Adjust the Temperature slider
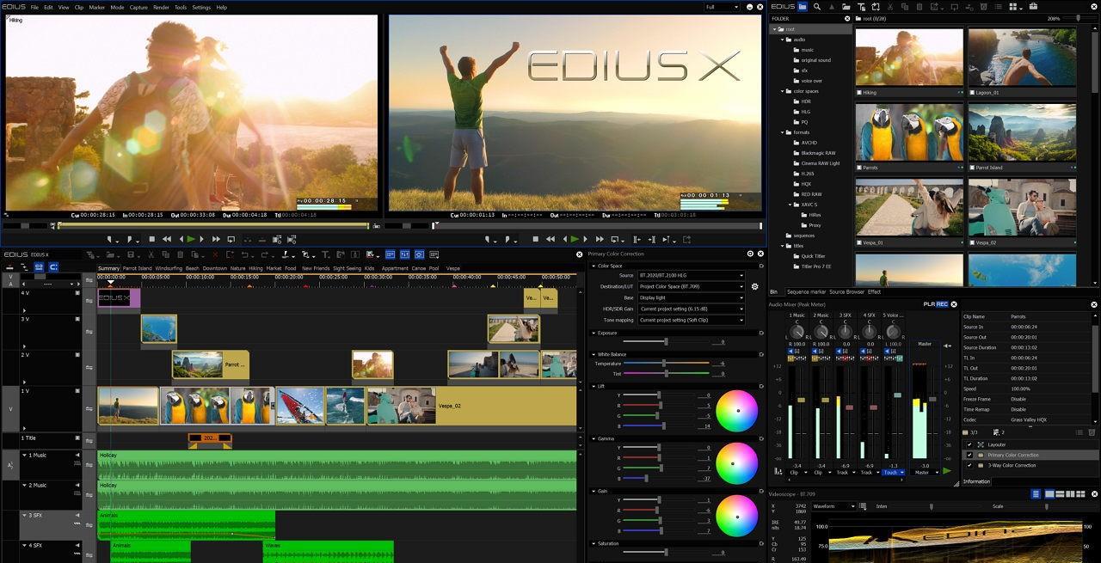Screen dimensions: 1101x563 (x=665, y=364)
